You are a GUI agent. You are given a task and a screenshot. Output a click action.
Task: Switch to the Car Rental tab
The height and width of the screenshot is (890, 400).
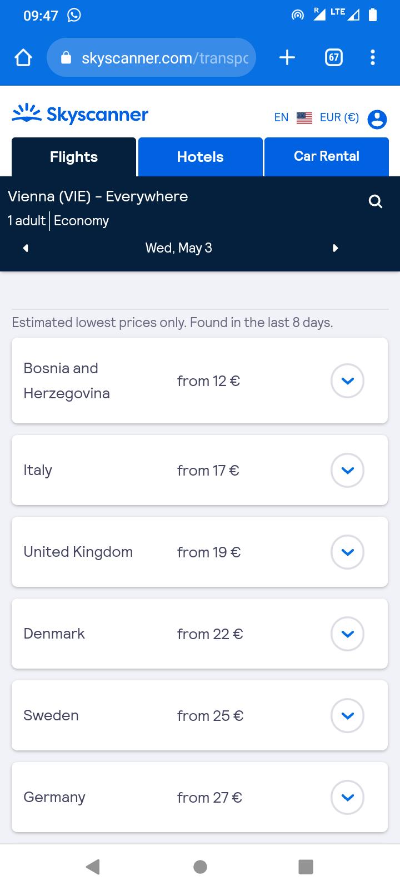pyautogui.click(x=327, y=157)
